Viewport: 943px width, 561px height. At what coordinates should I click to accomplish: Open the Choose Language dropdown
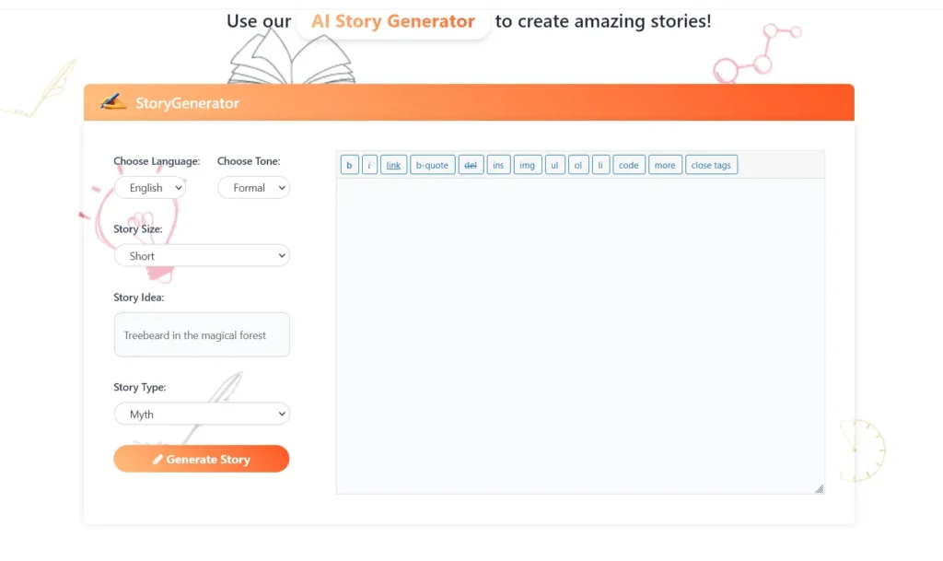tap(150, 187)
